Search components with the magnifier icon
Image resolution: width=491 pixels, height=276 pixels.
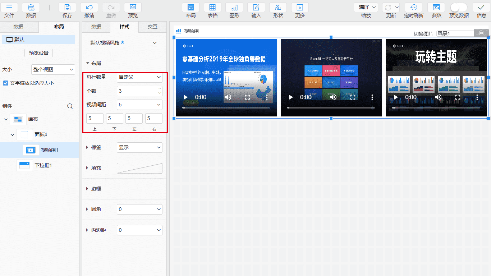click(x=70, y=106)
